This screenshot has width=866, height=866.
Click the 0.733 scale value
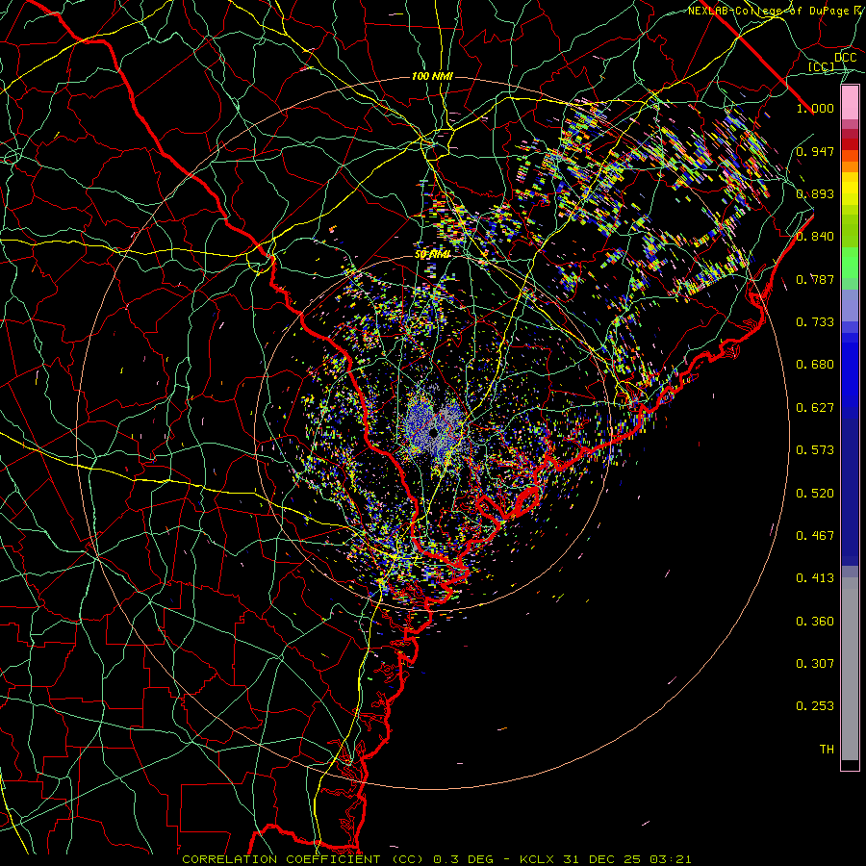tap(815, 322)
